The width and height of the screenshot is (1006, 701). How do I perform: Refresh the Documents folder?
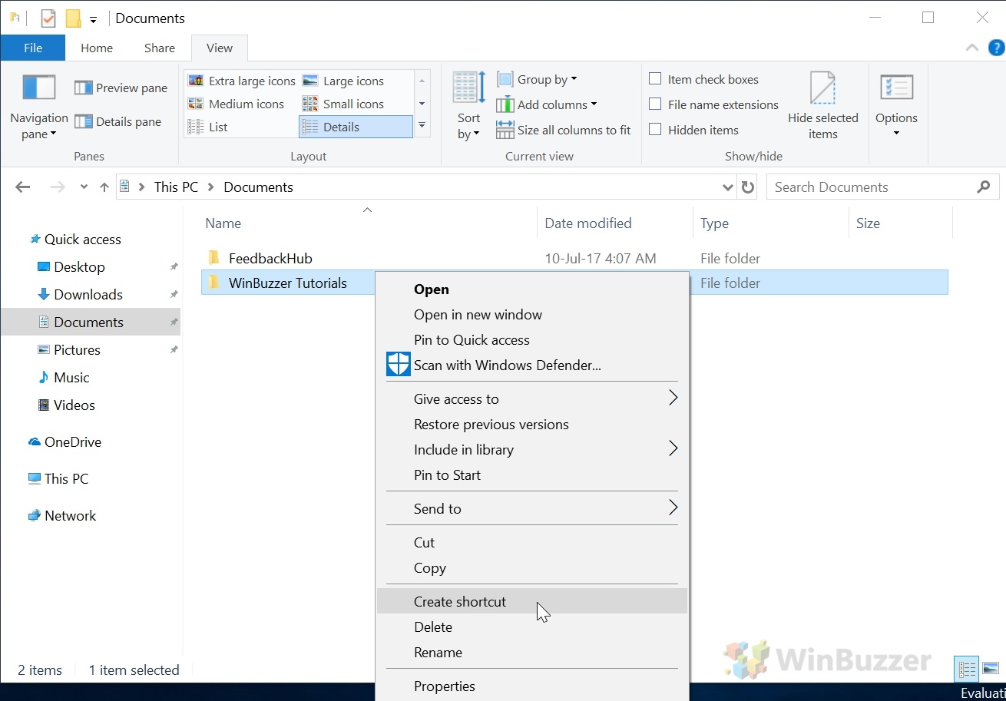click(747, 187)
